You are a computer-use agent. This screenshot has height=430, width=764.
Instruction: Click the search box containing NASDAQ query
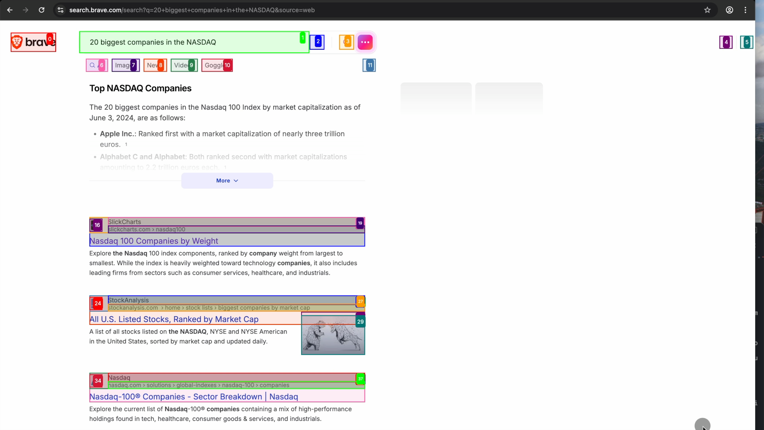194,42
